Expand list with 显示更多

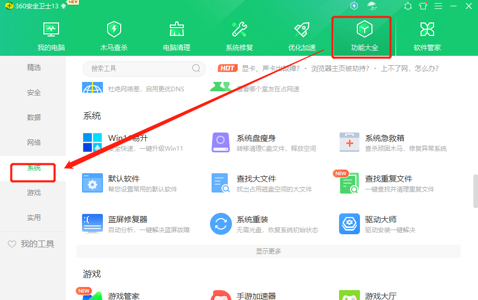pos(269,251)
